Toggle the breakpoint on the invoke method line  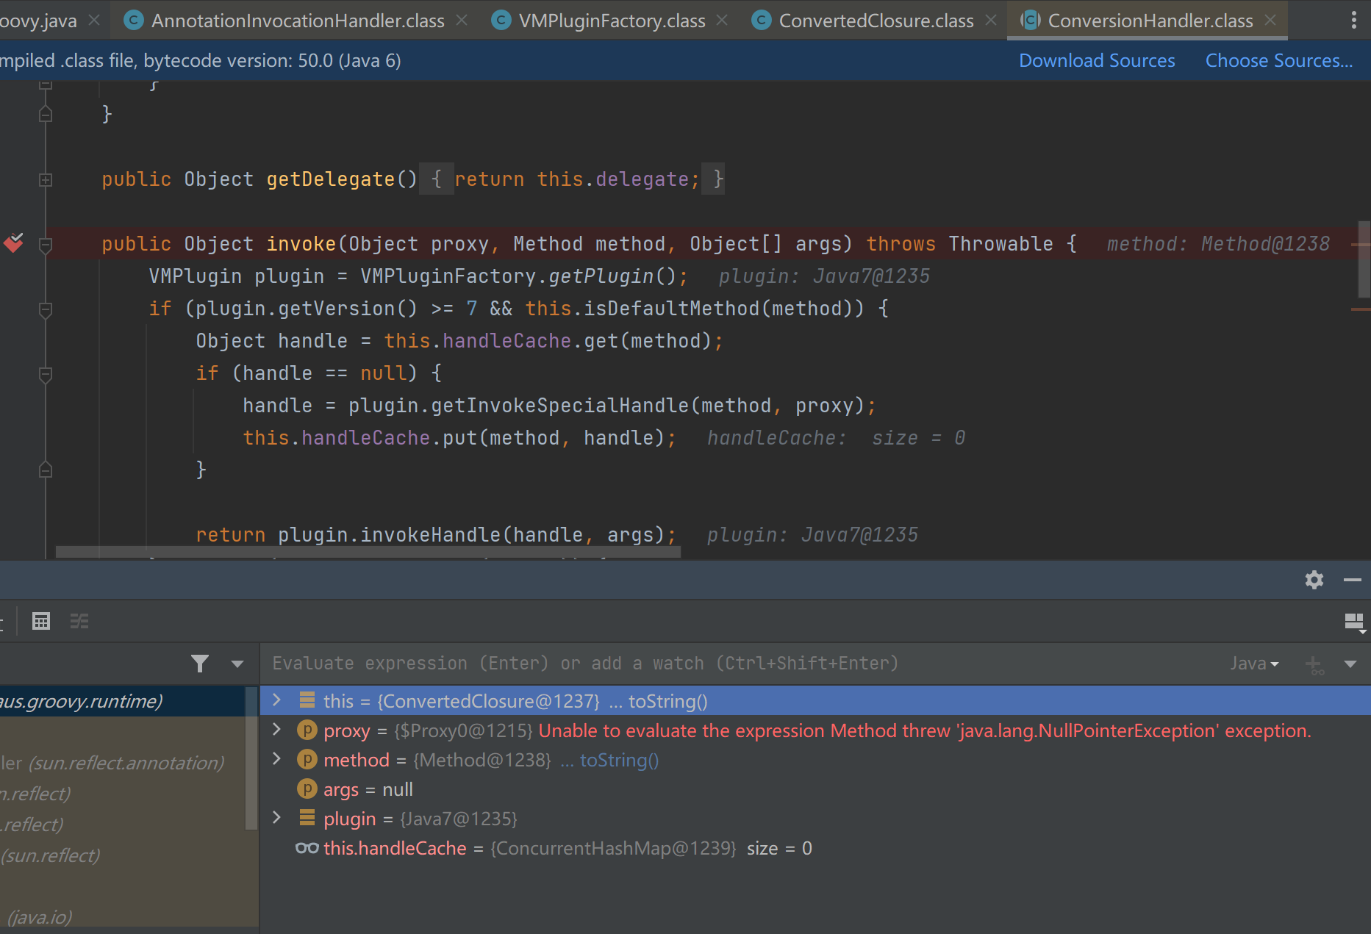pyautogui.click(x=14, y=243)
